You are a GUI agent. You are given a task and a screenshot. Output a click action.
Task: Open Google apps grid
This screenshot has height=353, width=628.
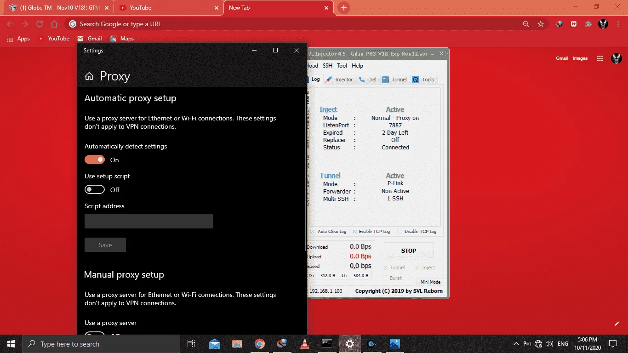(599, 58)
